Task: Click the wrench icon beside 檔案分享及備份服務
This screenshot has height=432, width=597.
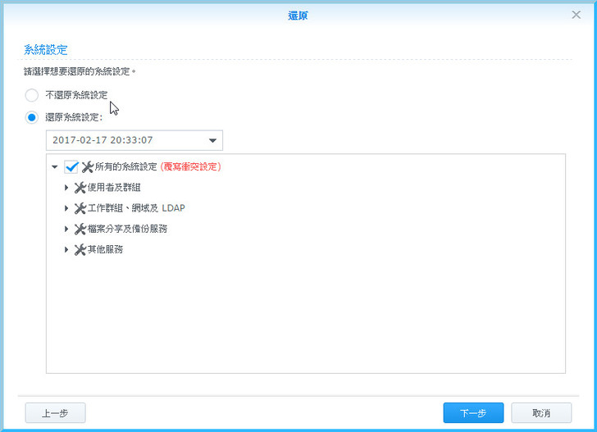Action: click(80, 229)
